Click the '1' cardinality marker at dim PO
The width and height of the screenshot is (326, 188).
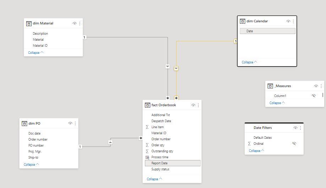80,147
